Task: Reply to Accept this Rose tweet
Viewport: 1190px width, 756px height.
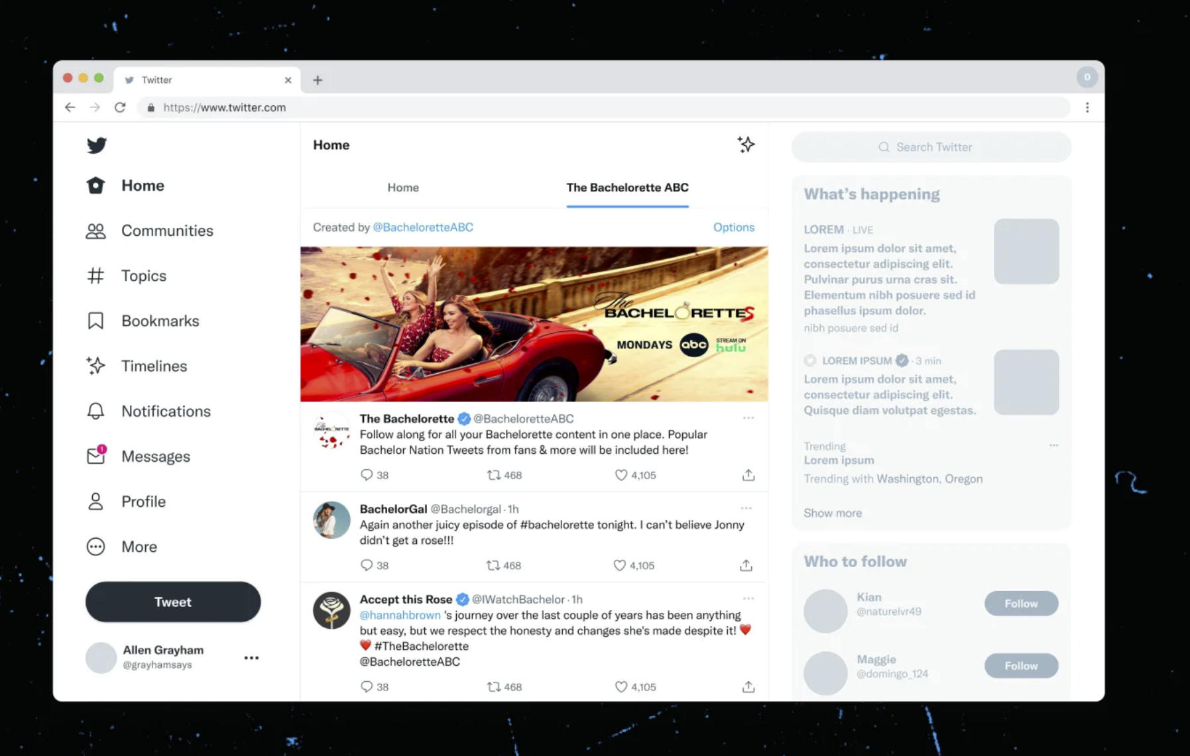Action: [374, 687]
